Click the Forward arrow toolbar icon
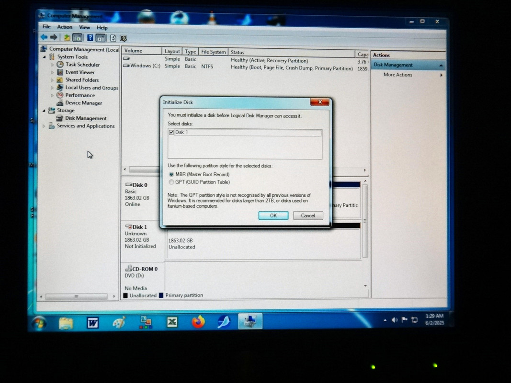Viewport: 511px width, 383px height. pyautogui.click(x=54, y=37)
